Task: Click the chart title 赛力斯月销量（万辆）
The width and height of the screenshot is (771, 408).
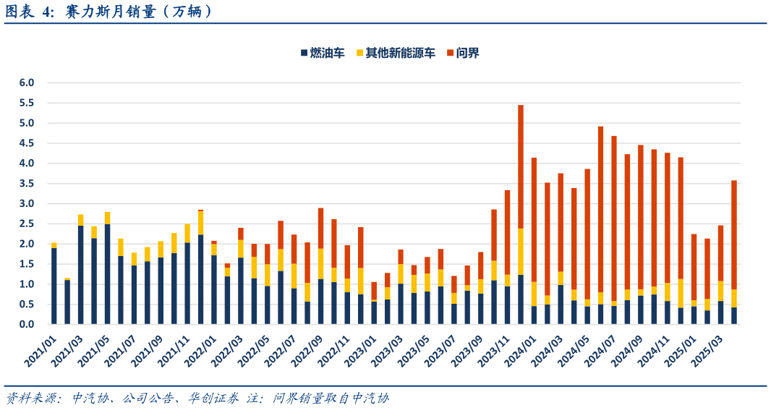Action: click(x=108, y=11)
